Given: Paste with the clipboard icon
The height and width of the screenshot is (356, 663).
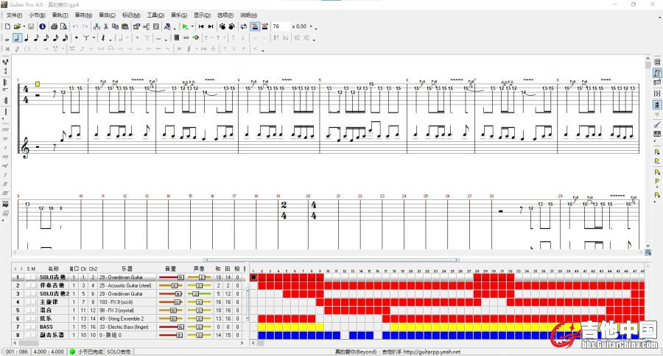Looking at the screenshot, I should point(125,26).
